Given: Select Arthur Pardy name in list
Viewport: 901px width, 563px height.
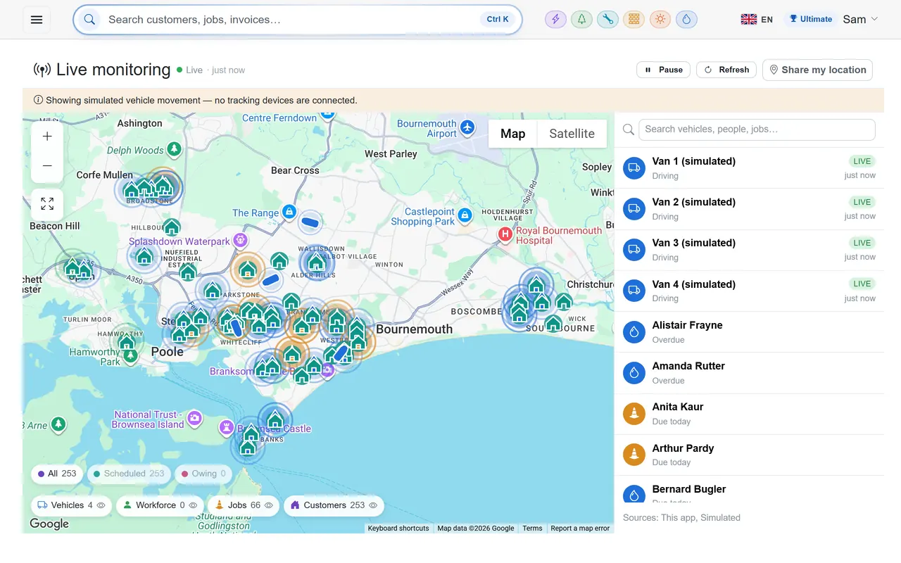Looking at the screenshot, I should pyautogui.click(x=683, y=448).
